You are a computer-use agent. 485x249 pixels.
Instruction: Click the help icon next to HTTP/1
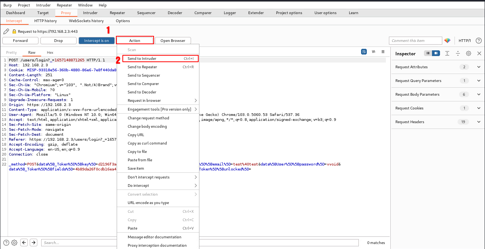[479, 41]
